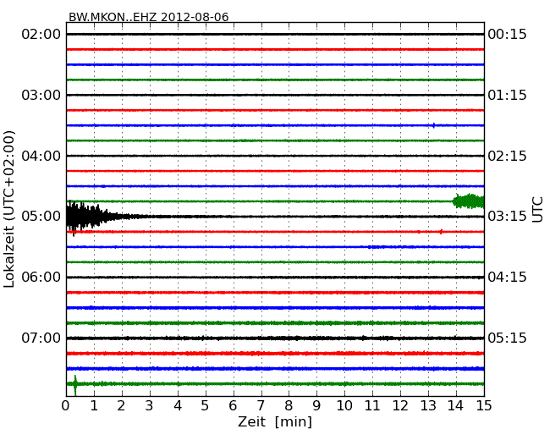The width and height of the screenshot is (550, 440).
Task: Click the 03:15 UTC tick label
Action: point(507,217)
